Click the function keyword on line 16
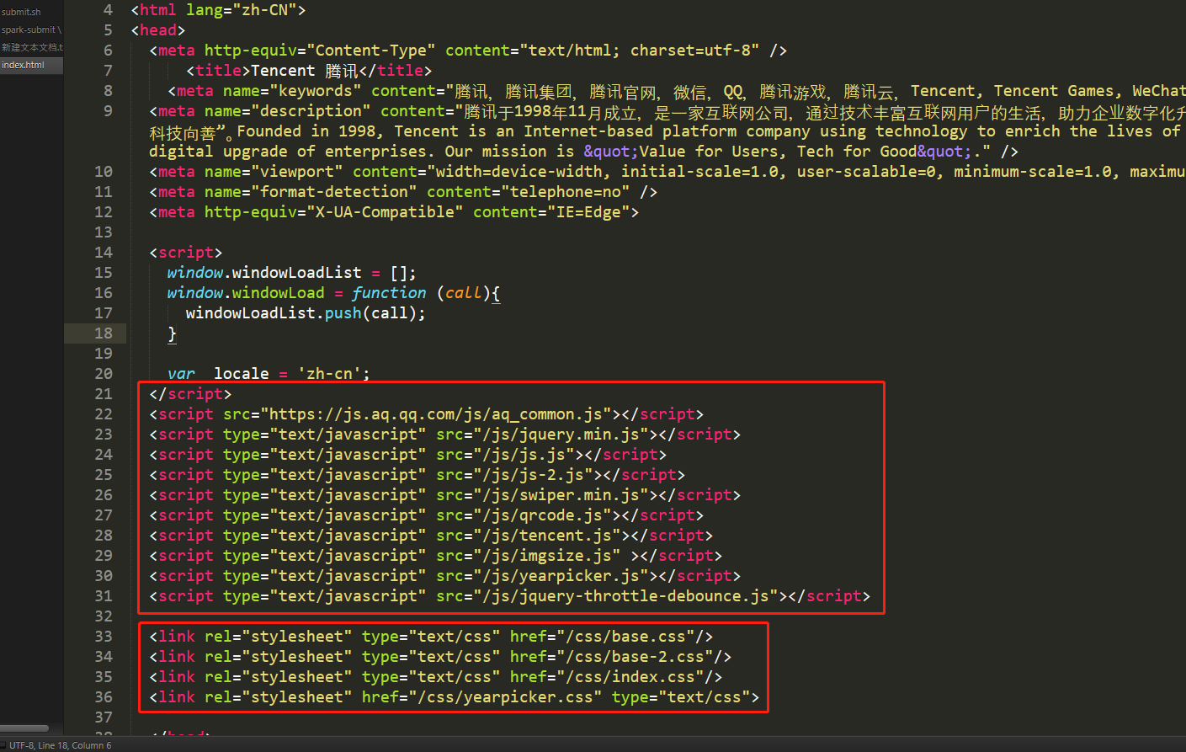This screenshot has height=752, width=1186. tap(389, 293)
